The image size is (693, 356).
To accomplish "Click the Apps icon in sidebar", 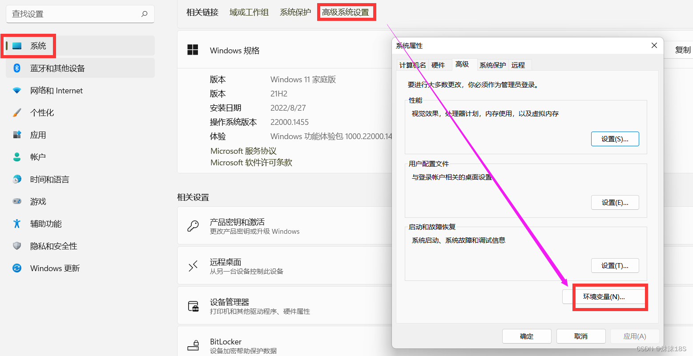I will coord(17,135).
